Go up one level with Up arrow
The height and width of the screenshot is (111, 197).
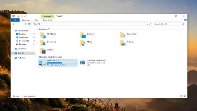tap(25, 24)
